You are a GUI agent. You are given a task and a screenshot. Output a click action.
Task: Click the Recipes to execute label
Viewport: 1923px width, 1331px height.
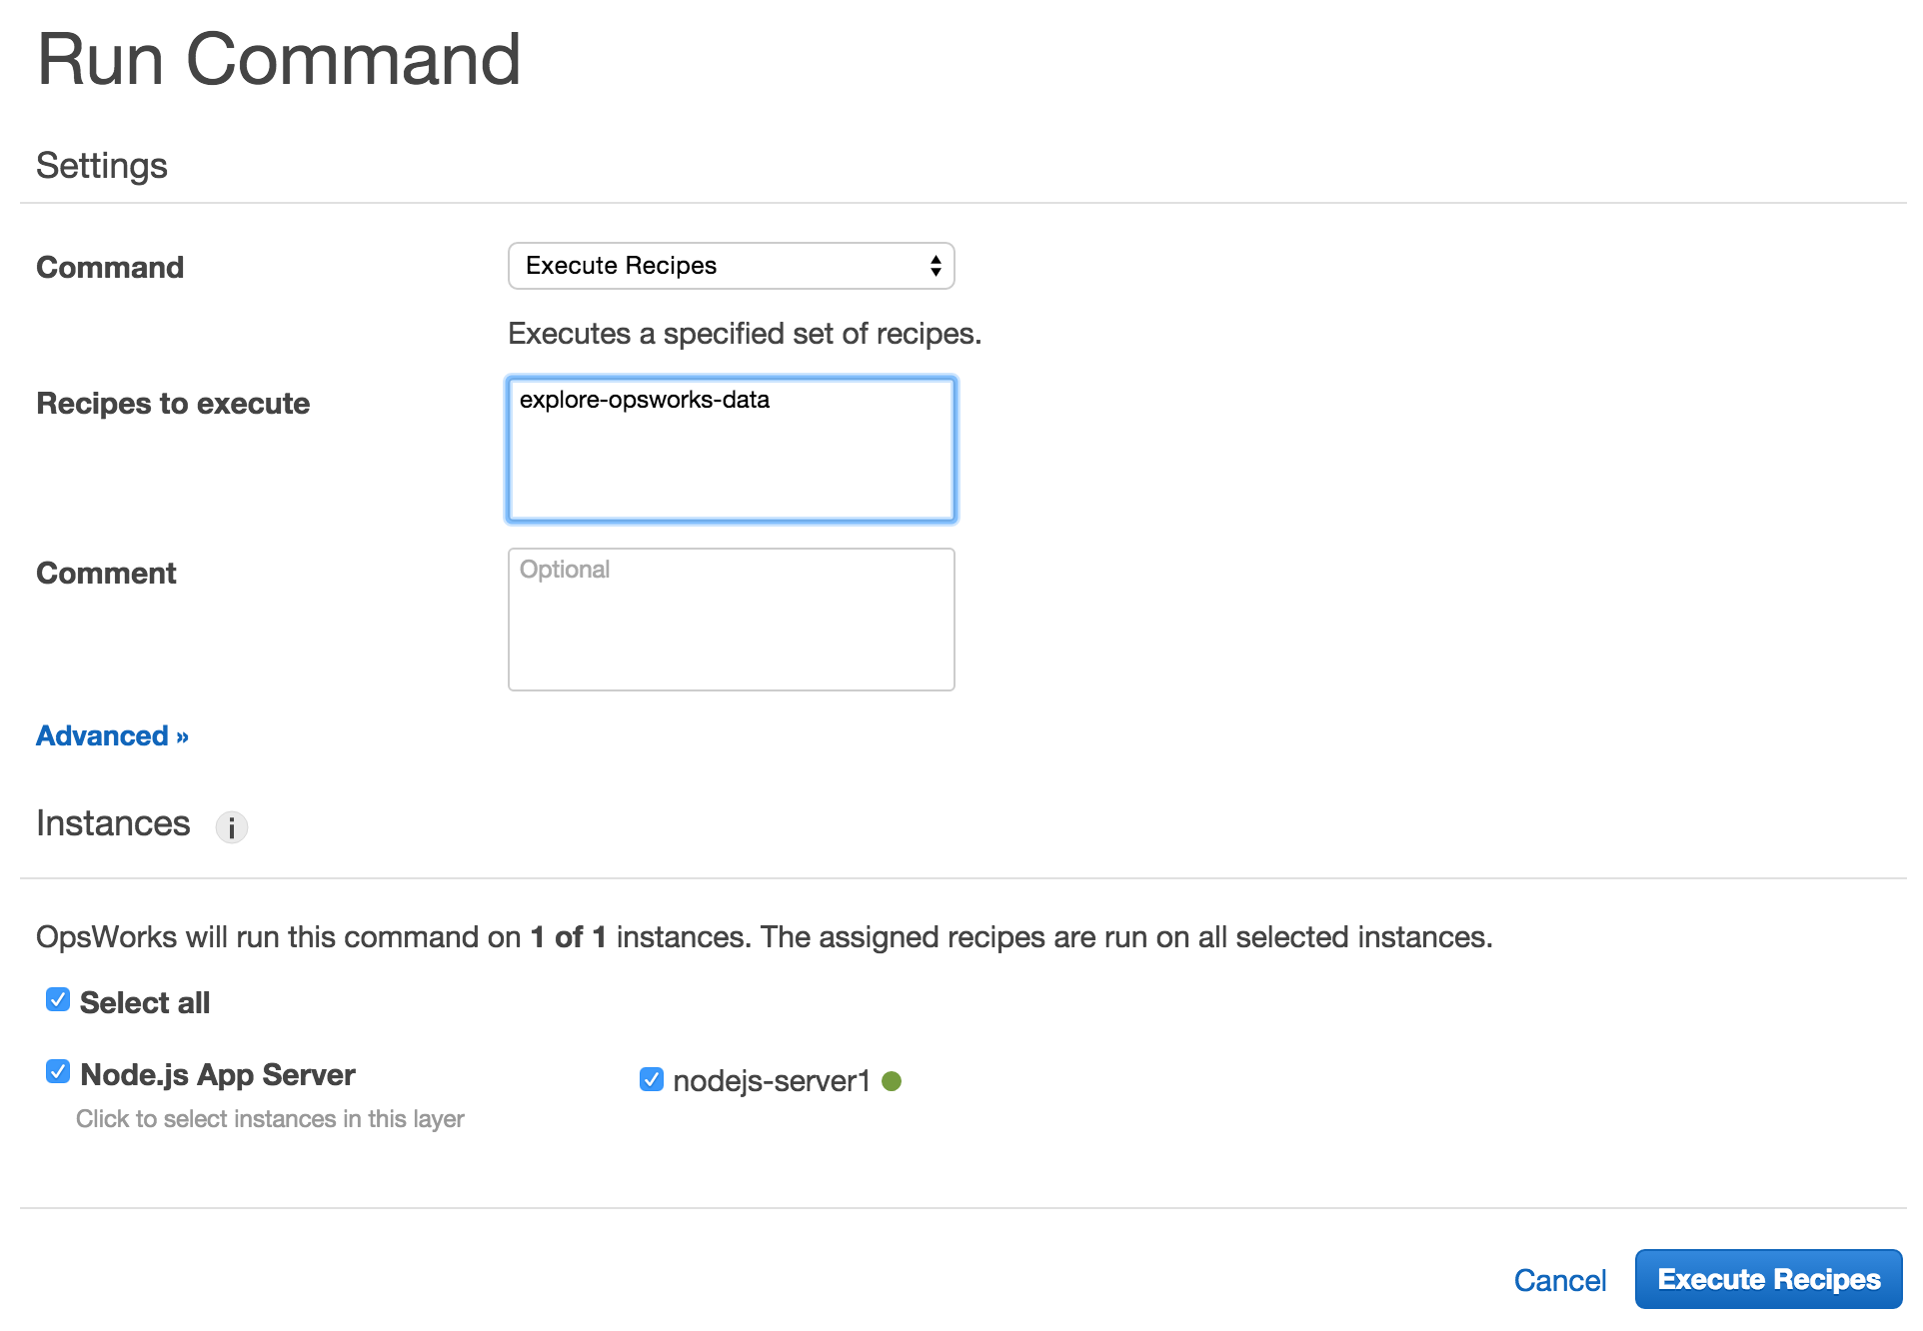click(x=173, y=404)
